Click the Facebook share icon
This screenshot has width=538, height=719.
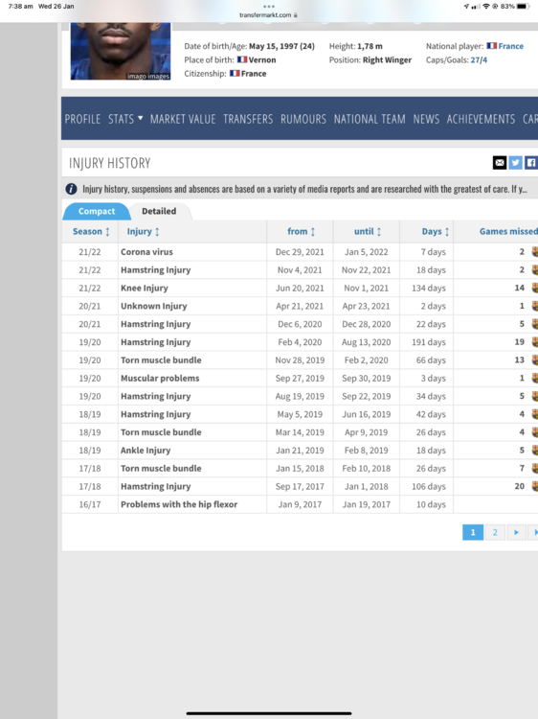click(x=531, y=162)
